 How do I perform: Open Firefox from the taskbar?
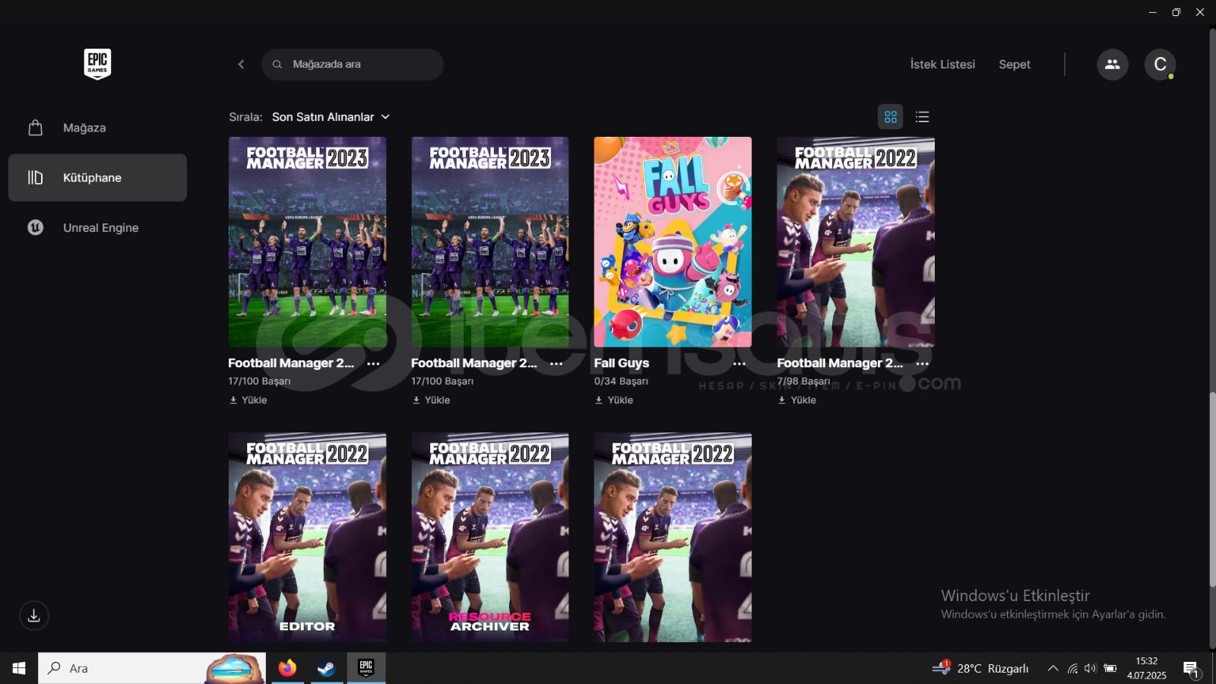pyautogui.click(x=287, y=668)
